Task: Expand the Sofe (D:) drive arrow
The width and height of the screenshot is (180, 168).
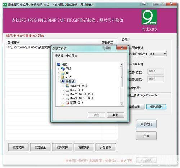Action: pos(63,90)
